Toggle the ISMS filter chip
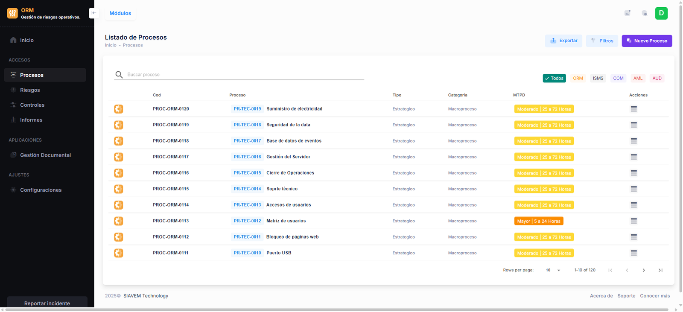The image size is (683, 312). point(598,79)
